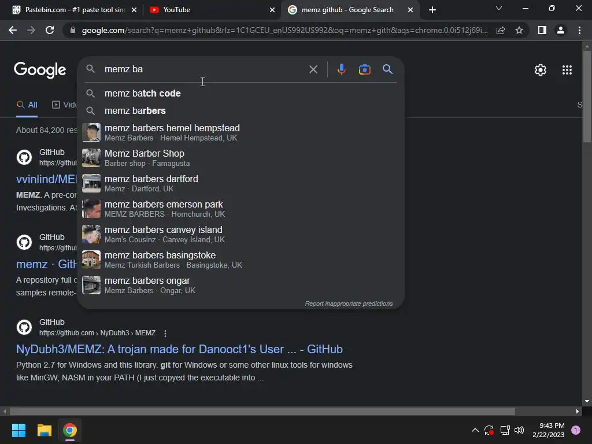The image size is (592, 444).
Task: Choose suggestion memz barbers
Action: [241, 110]
